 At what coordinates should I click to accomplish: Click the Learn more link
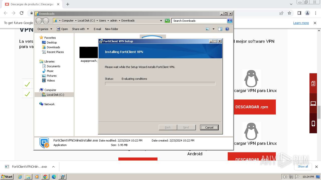pyautogui.click(x=301, y=23)
